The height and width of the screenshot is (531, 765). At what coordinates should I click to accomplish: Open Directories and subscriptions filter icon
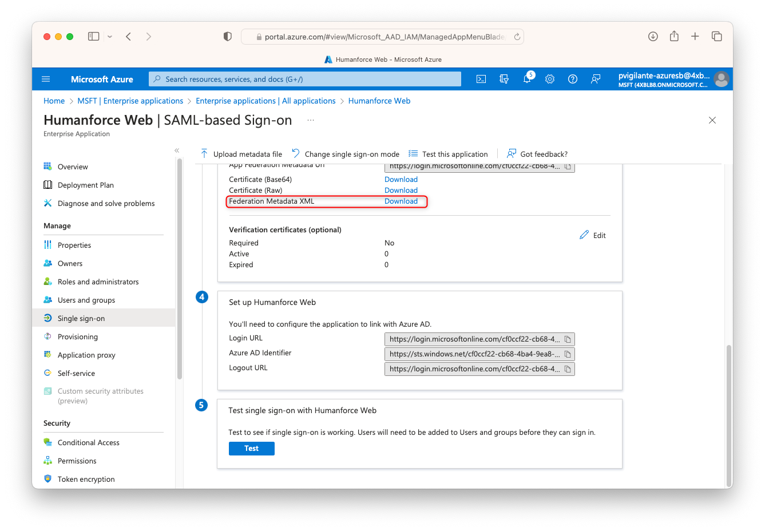tap(504, 79)
